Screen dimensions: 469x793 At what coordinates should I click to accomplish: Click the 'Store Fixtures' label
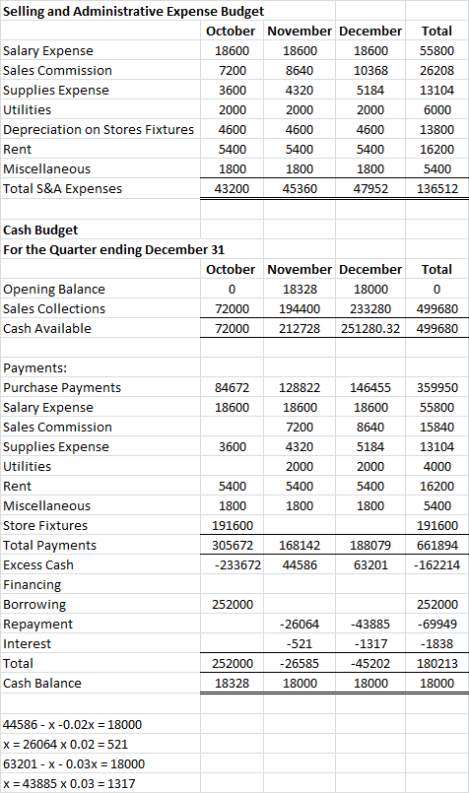[x=45, y=526]
